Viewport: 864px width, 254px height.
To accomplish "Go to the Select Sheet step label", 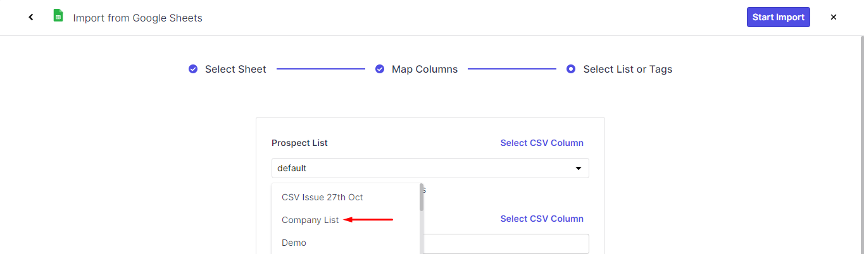I will pos(235,69).
